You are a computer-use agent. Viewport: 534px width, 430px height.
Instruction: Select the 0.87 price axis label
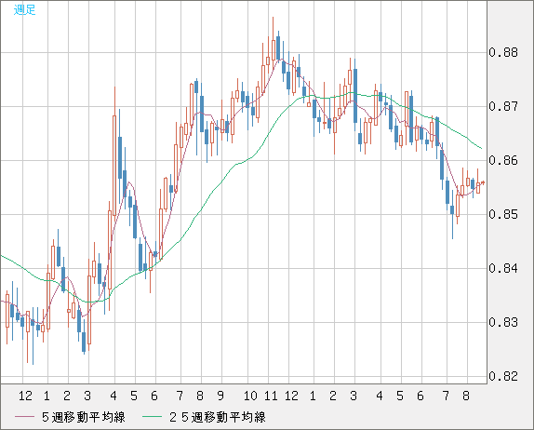point(503,106)
